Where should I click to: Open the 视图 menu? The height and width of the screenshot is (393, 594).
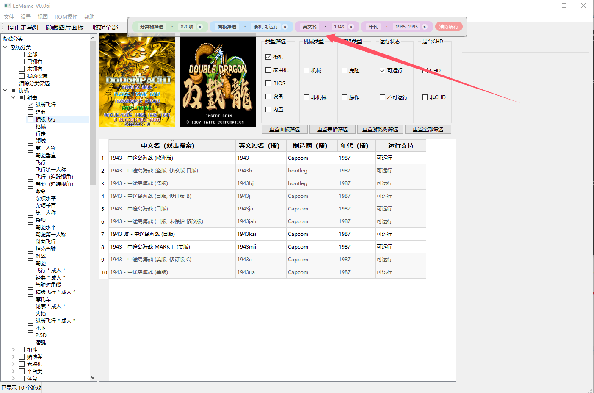pyautogui.click(x=42, y=17)
